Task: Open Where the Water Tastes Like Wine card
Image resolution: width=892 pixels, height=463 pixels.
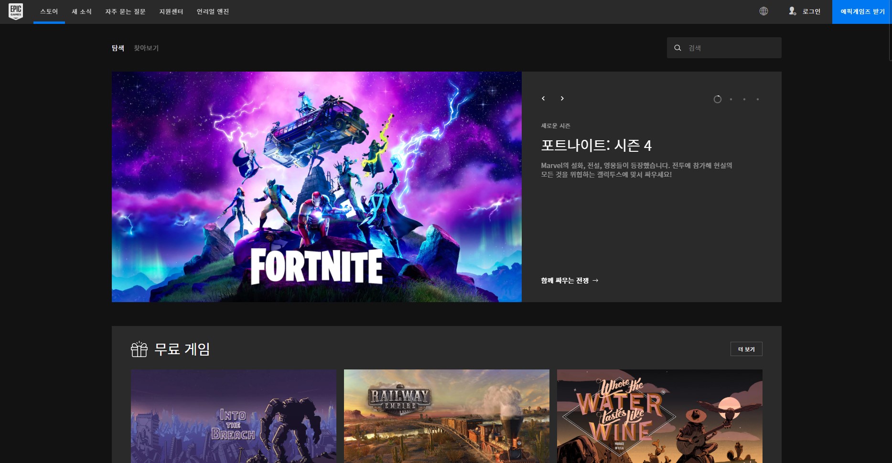Action: click(x=660, y=416)
